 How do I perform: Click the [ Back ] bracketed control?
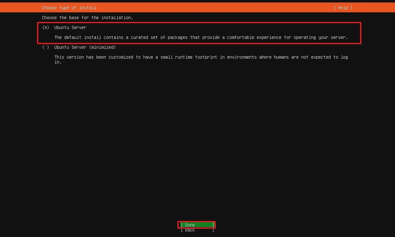click(x=196, y=230)
